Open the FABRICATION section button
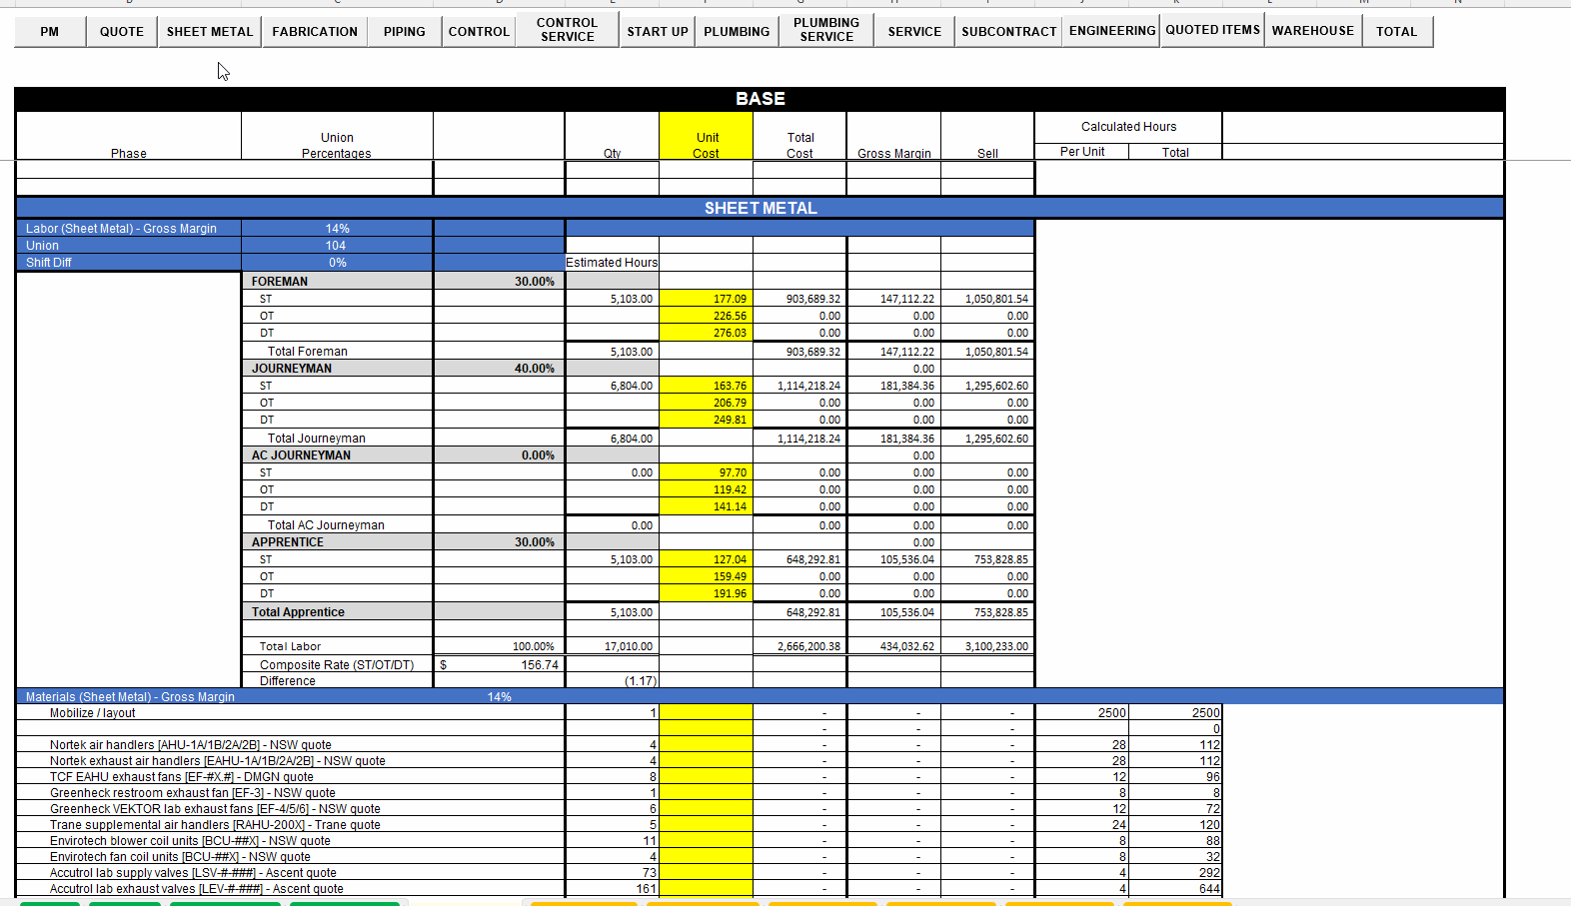 [x=315, y=31]
